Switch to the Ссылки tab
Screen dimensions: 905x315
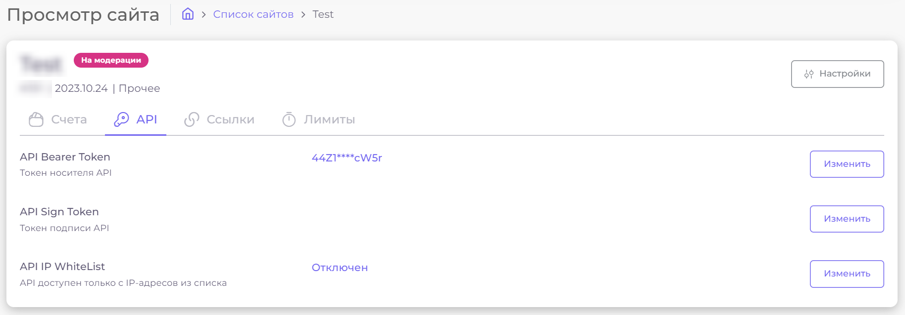[x=230, y=119]
